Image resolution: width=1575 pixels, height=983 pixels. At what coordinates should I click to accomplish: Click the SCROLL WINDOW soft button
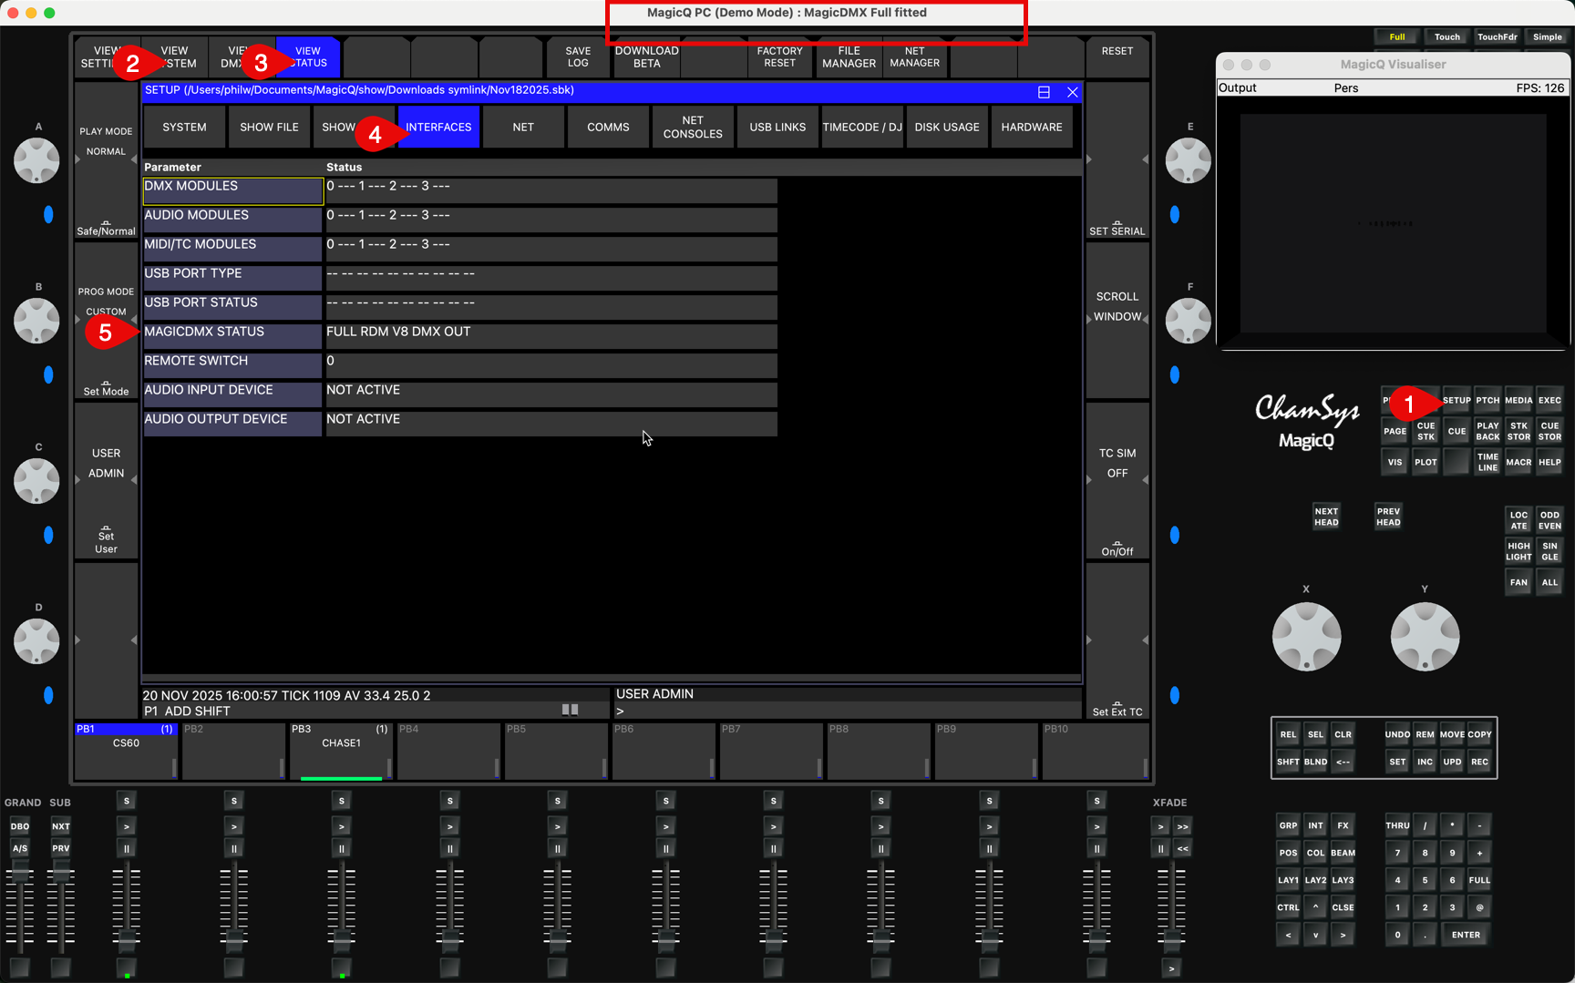1117,320
